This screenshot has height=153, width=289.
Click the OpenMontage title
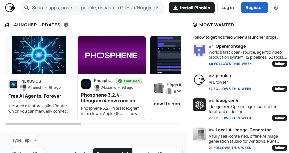click(230, 46)
